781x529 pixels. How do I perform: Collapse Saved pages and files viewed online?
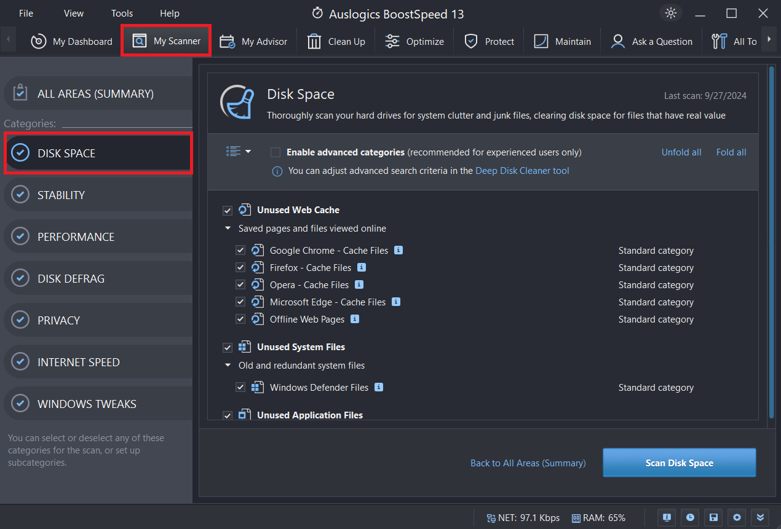[228, 229]
